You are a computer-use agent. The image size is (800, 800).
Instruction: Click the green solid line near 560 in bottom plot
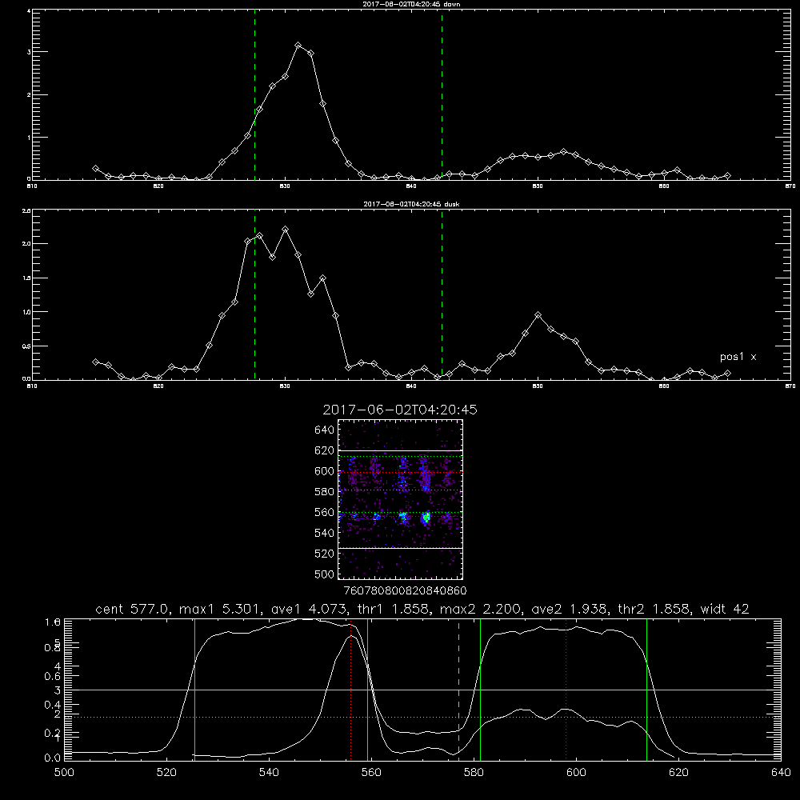[x=367, y=690]
